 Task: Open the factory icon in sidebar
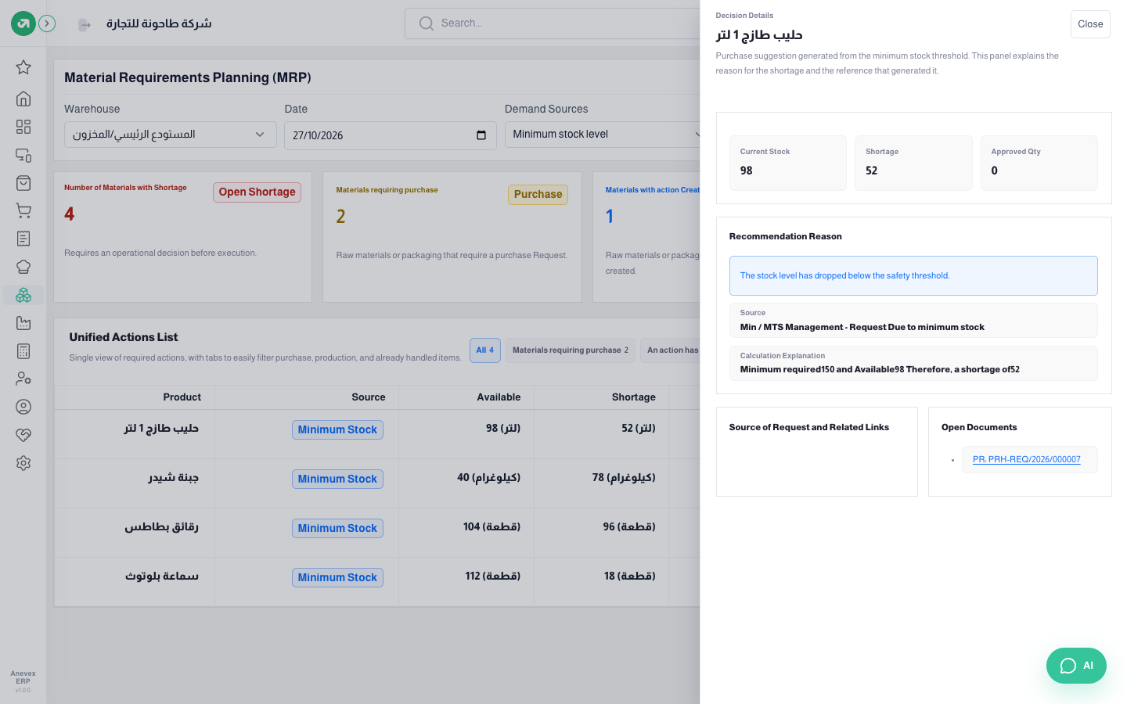[23, 323]
